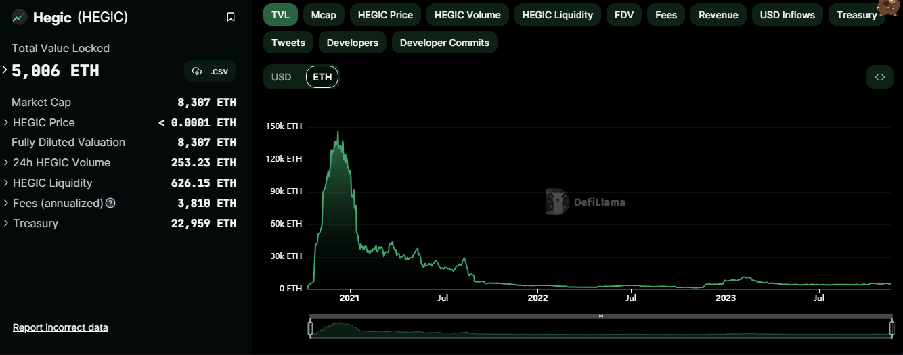Toggle USD Inflows on the chart
This screenshot has height=355, width=903.
point(787,15)
